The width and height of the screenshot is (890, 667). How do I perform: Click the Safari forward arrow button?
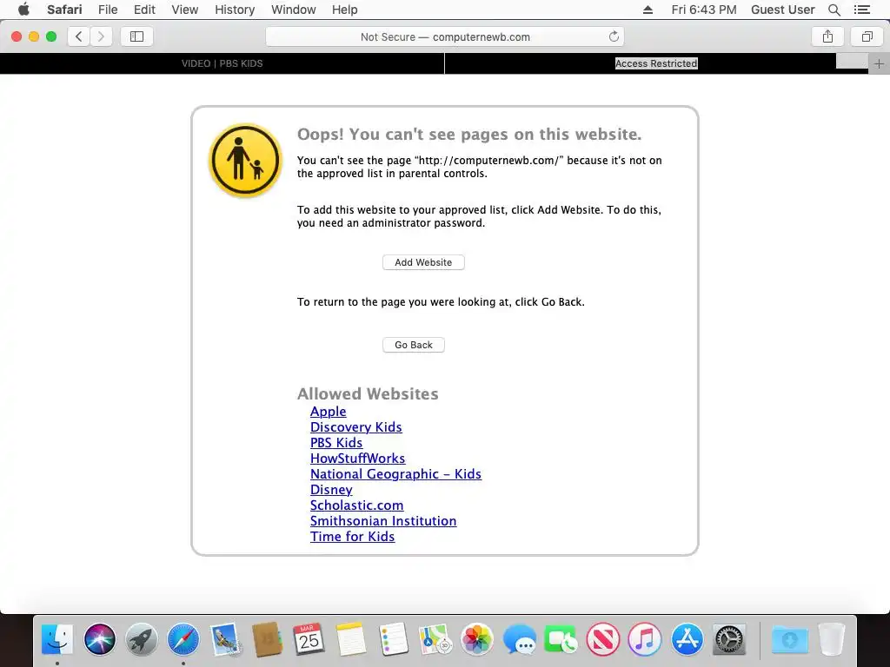(101, 36)
